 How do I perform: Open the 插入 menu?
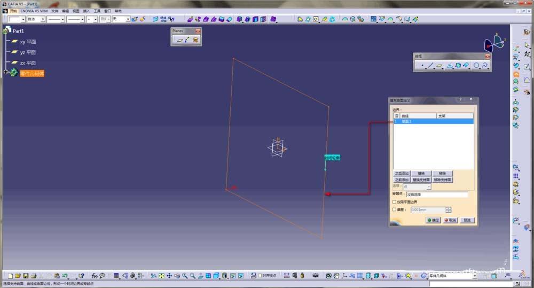pyautogui.click(x=86, y=11)
